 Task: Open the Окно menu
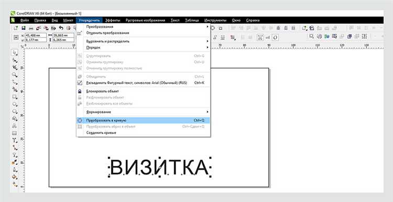(236, 20)
